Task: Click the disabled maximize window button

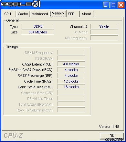Action: 113,5
